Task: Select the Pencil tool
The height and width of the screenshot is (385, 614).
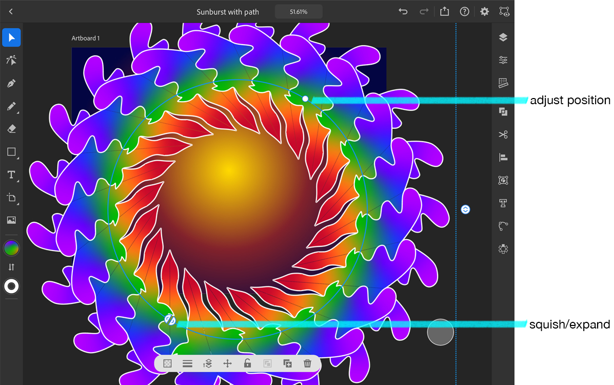Action: (x=11, y=107)
